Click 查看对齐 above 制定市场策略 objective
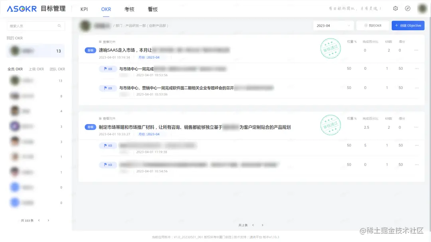 point(107,119)
